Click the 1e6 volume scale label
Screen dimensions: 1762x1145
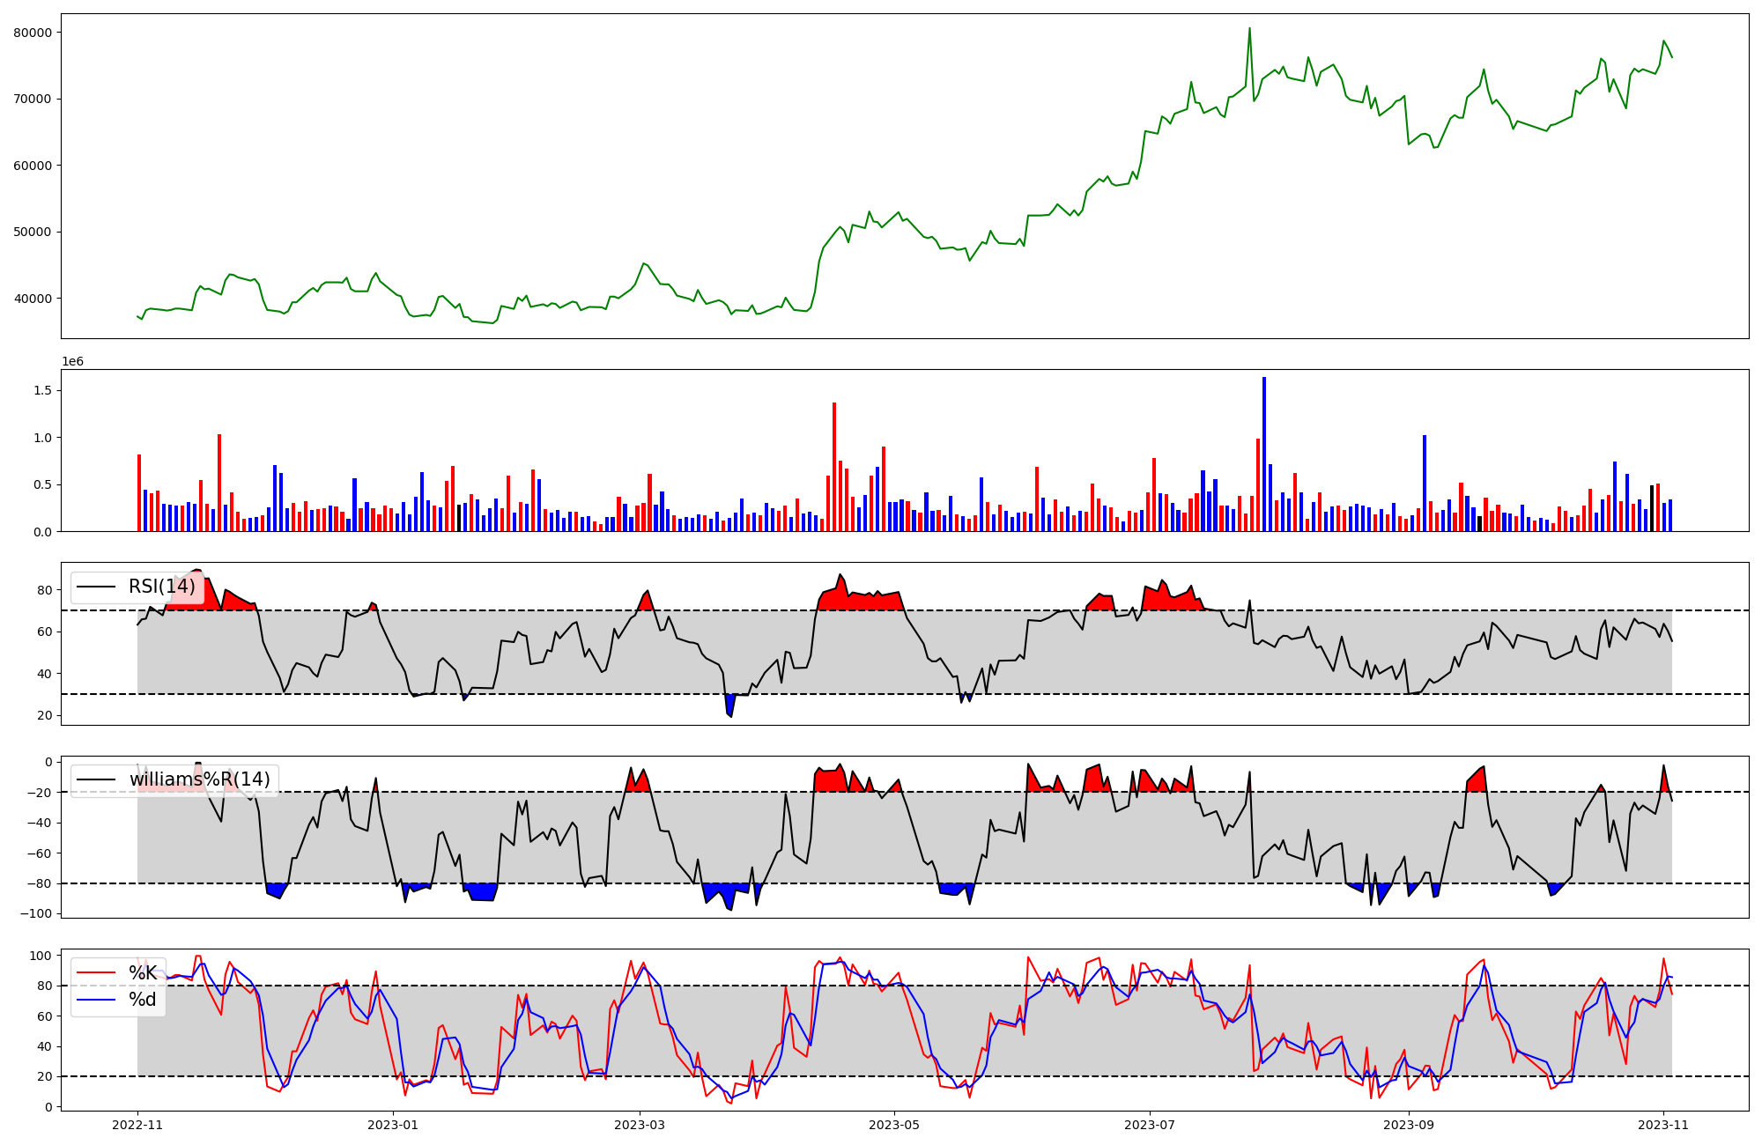tap(72, 362)
